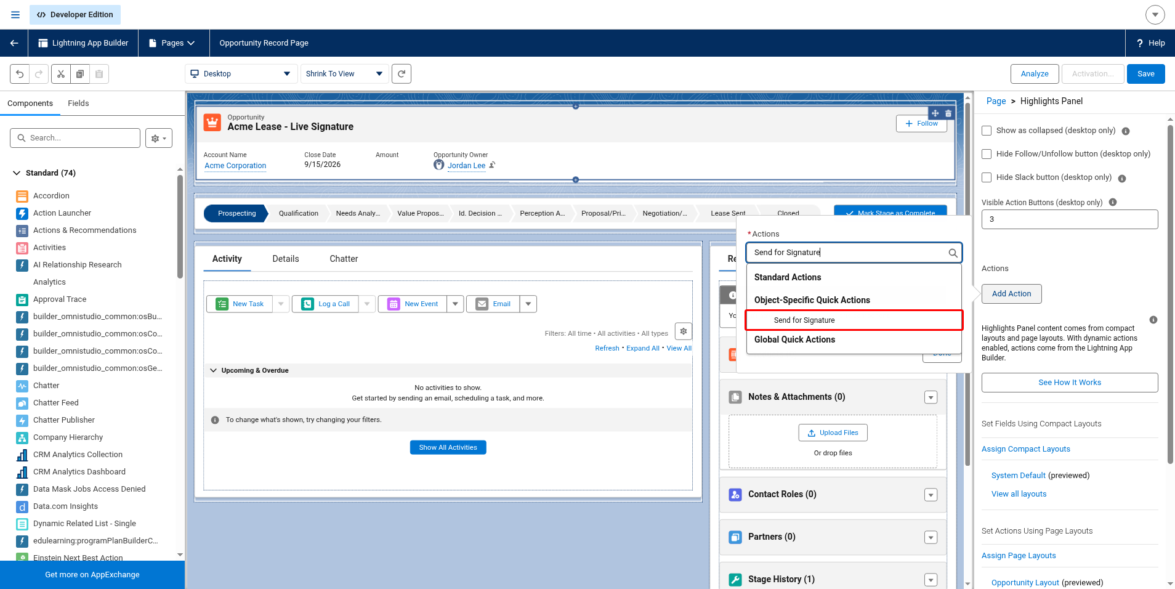Image resolution: width=1175 pixels, height=589 pixels.
Task: Click the Add Action button
Action: (x=1011, y=294)
